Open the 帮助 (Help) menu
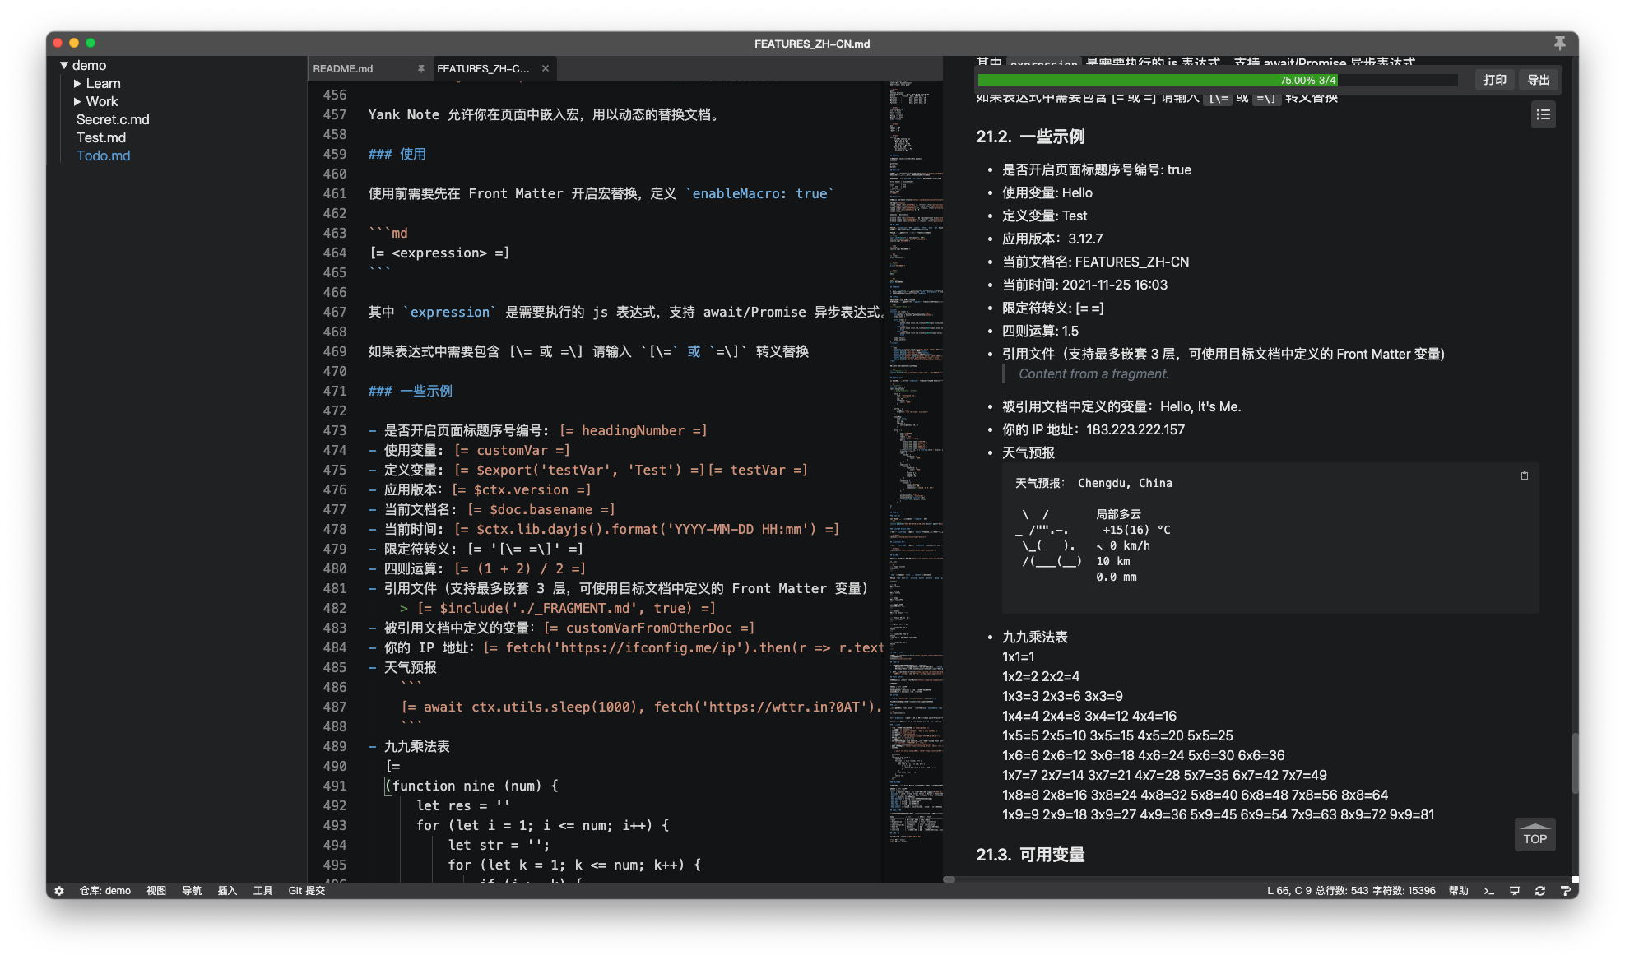 [1458, 890]
